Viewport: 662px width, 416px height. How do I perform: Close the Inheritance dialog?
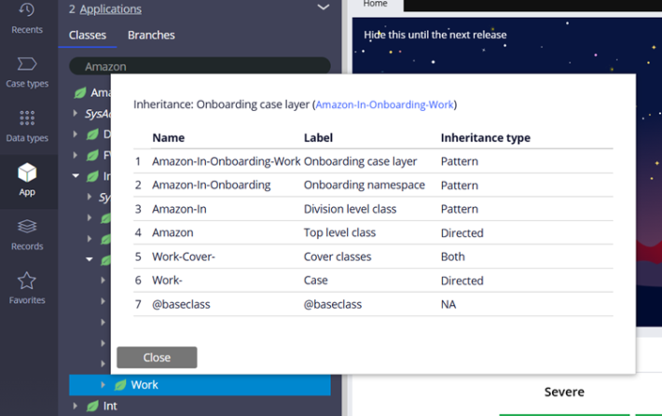click(x=157, y=357)
